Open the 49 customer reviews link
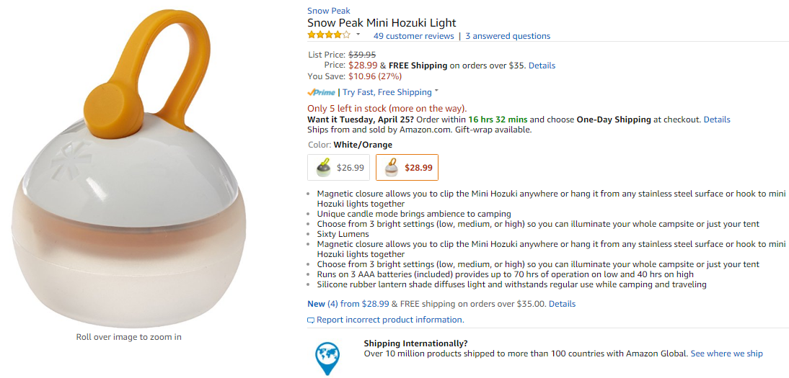 coord(413,36)
